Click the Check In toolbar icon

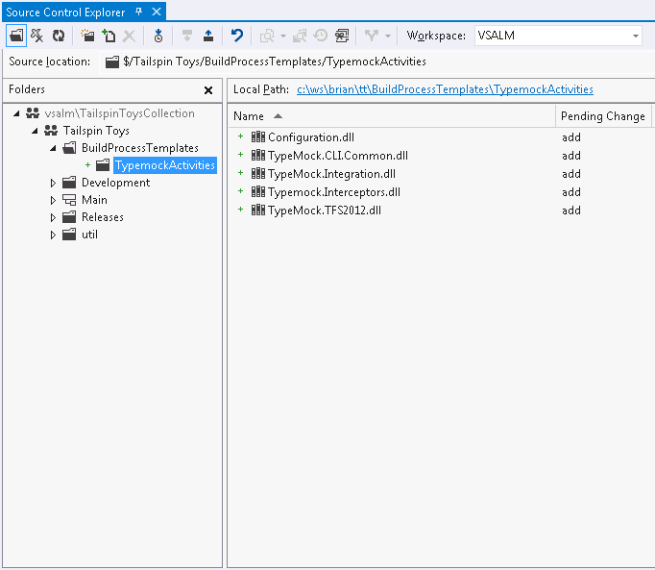click(x=208, y=36)
